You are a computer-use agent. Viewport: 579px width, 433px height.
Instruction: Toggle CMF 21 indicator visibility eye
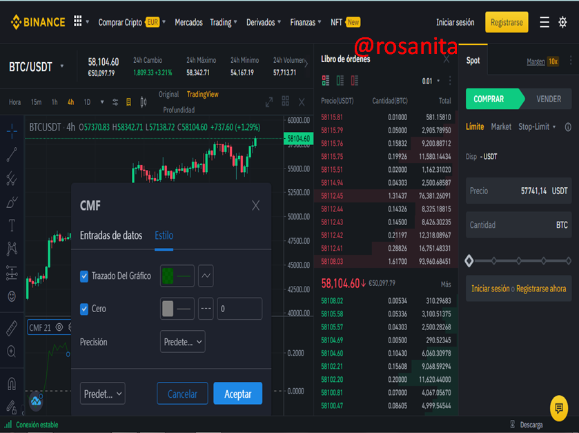59,327
